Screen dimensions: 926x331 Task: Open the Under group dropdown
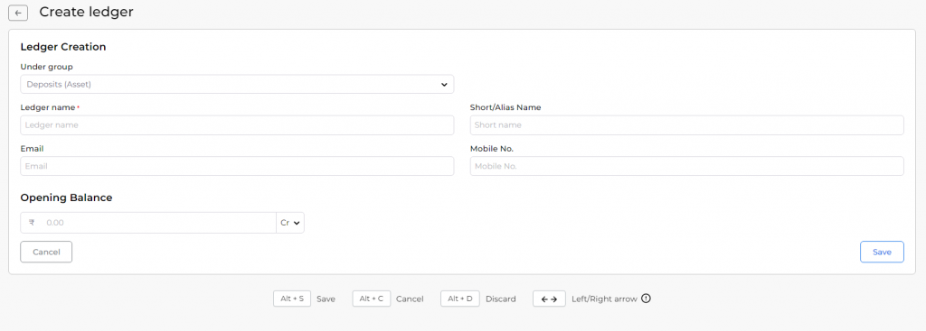pyautogui.click(x=237, y=84)
